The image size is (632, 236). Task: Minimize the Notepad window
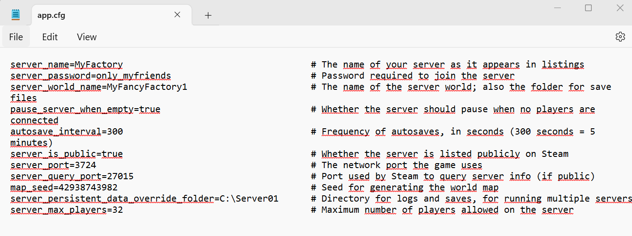[557, 8]
